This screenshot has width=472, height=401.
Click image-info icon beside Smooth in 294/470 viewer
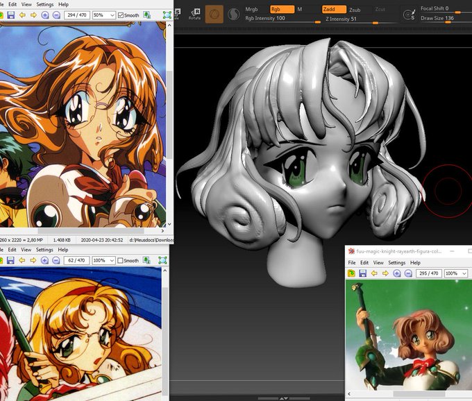147,15
